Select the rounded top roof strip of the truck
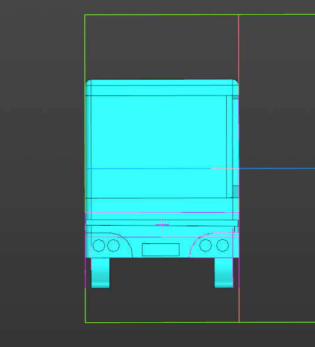 tap(162, 82)
